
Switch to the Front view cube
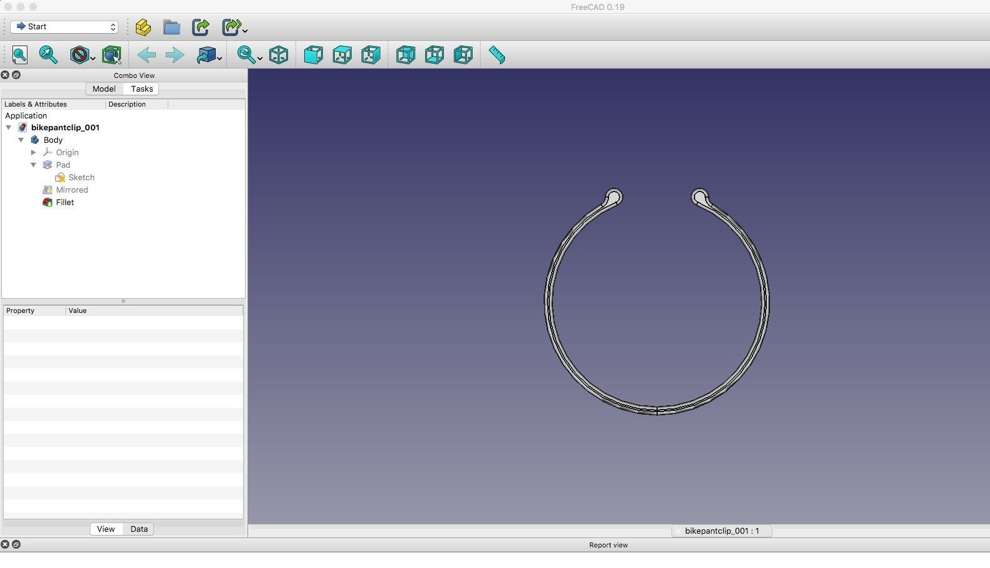point(314,55)
